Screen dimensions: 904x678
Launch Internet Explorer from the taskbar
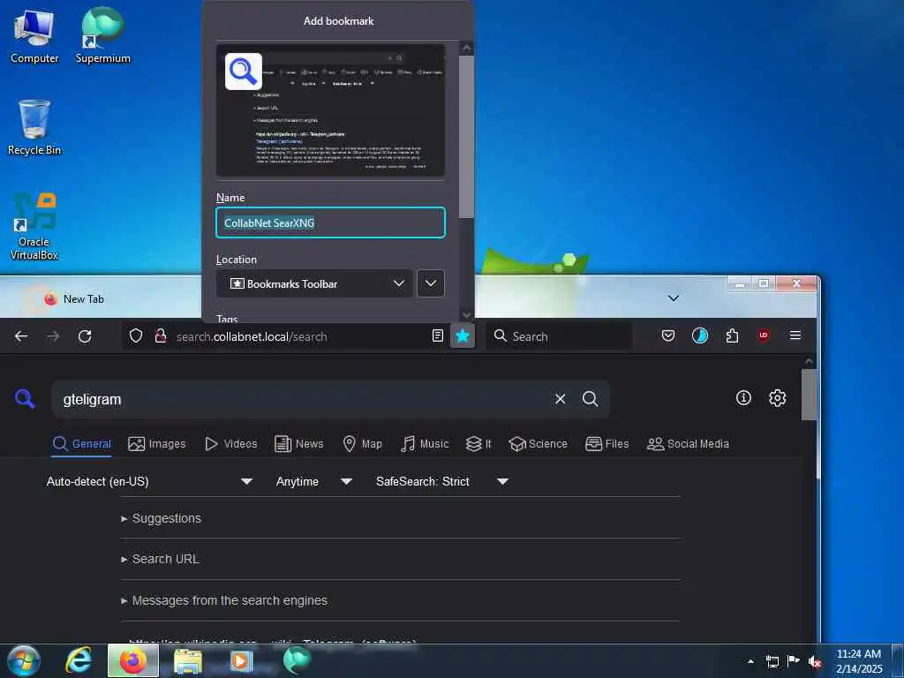[79, 660]
